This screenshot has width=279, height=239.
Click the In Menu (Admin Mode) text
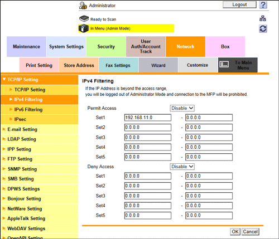coord(110,28)
